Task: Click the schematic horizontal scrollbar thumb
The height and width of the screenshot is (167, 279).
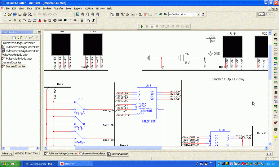Action: 118,148
